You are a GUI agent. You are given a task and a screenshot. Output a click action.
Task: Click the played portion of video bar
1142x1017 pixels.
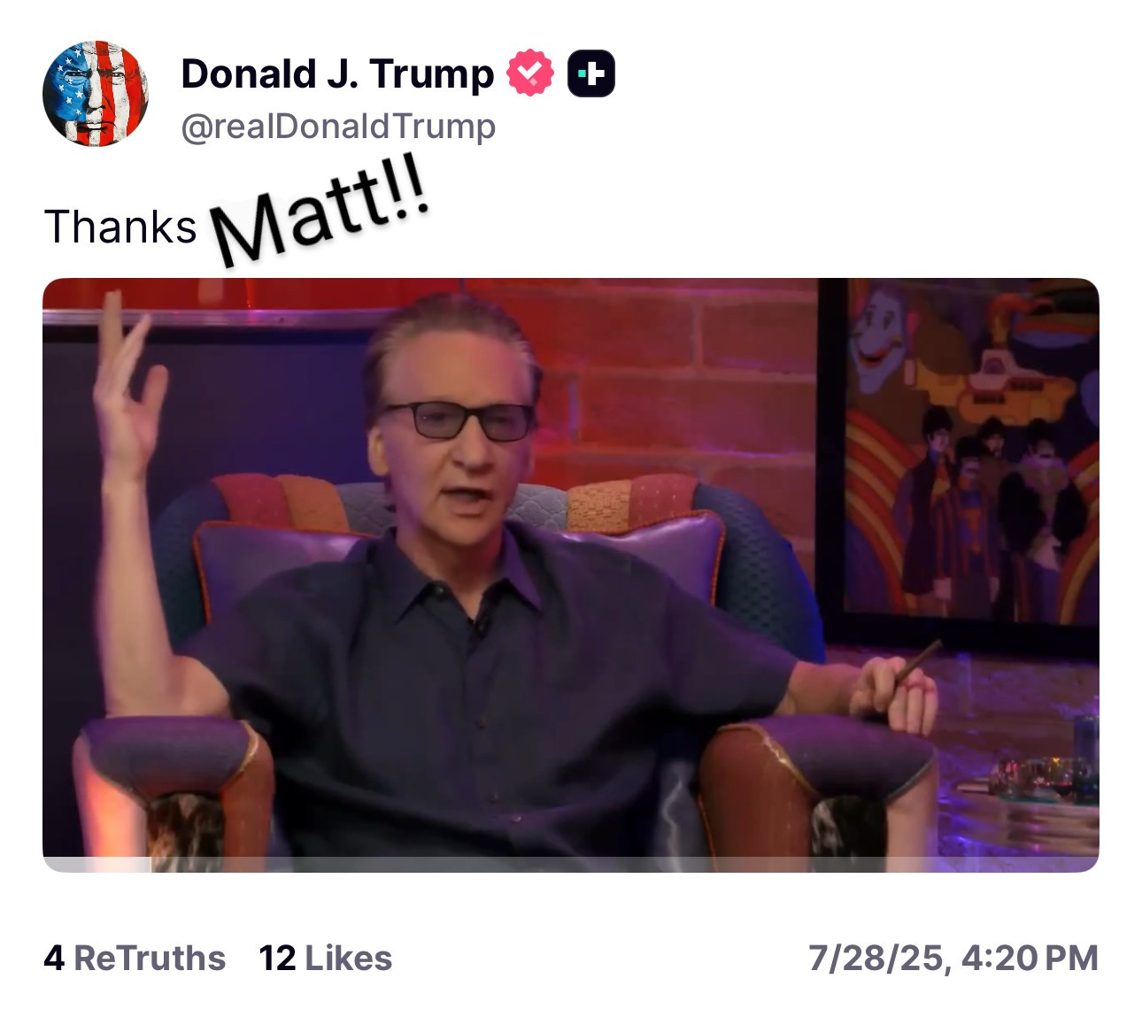click(97, 864)
